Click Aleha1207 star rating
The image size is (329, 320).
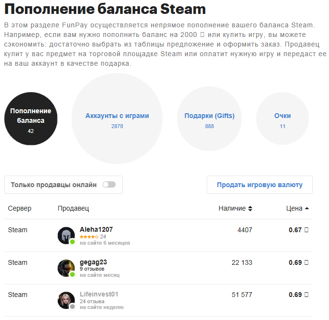[x=89, y=237]
